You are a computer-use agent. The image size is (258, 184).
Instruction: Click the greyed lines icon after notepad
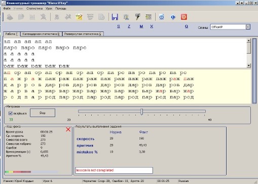90,17
